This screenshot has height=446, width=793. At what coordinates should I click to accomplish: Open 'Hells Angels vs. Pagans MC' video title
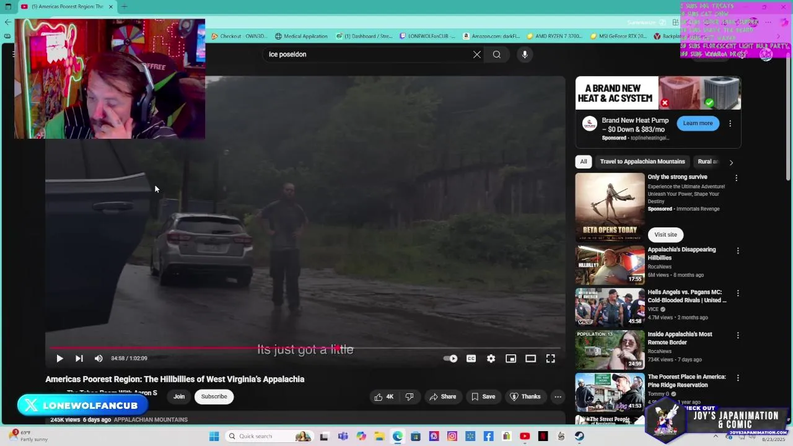(687, 296)
